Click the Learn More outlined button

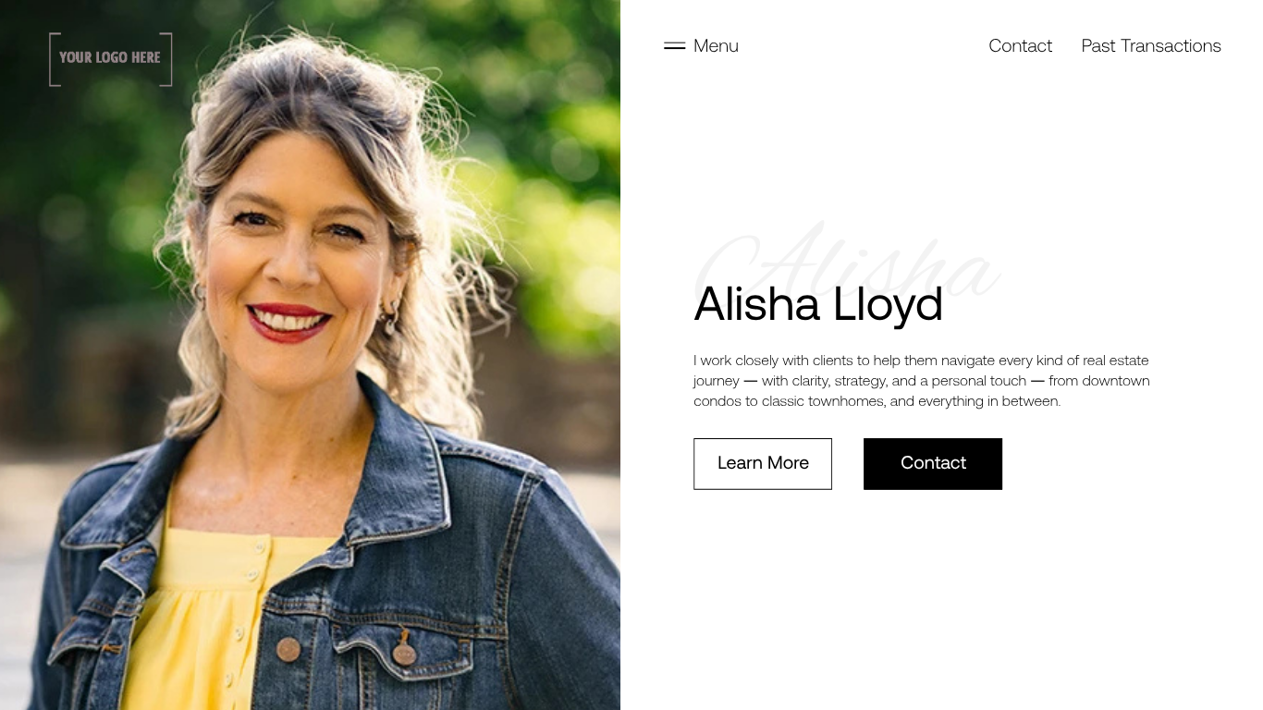[x=763, y=464]
